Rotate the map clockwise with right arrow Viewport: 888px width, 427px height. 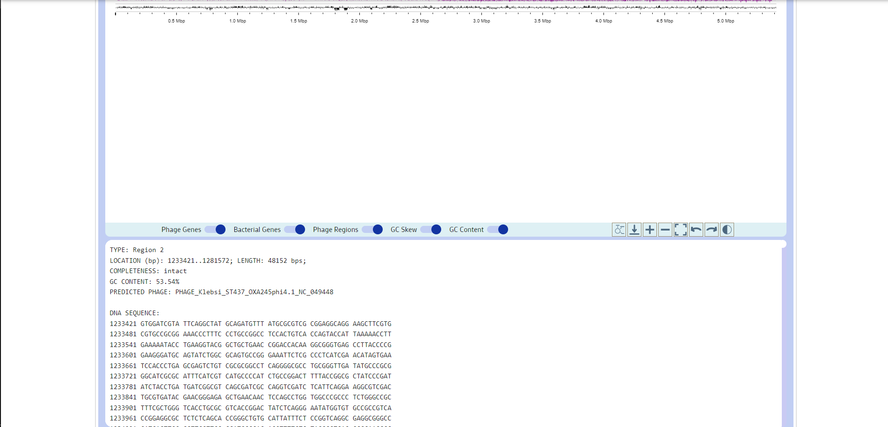click(x=711, y=230)
